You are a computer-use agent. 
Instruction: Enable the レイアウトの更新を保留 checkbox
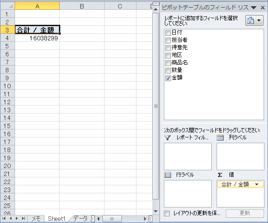tap(167, 213)
